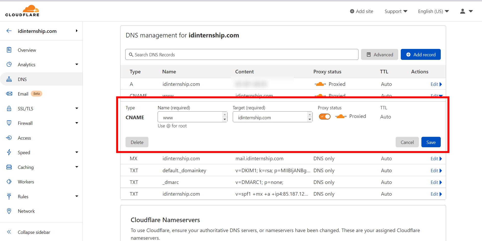Click the Analytics pie chart icon

coord(9,64)
